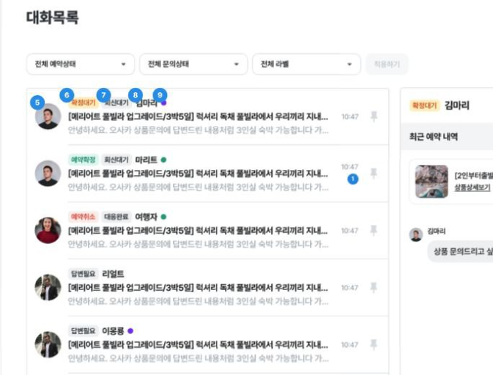The height and width of the screenshot is (375, 493).
Task: Pin the 여행자 conversation
Action: pyautogui.click(x=374, y=230)
